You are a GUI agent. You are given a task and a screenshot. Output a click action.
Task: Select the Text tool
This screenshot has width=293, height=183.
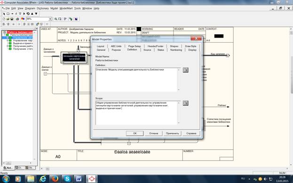20,14
